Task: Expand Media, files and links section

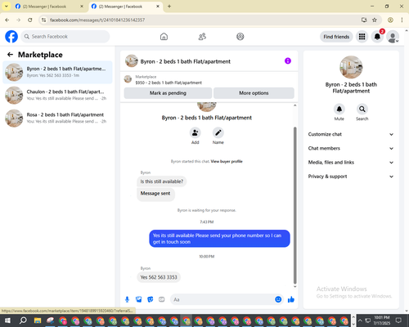Action: tap(351, 163)
